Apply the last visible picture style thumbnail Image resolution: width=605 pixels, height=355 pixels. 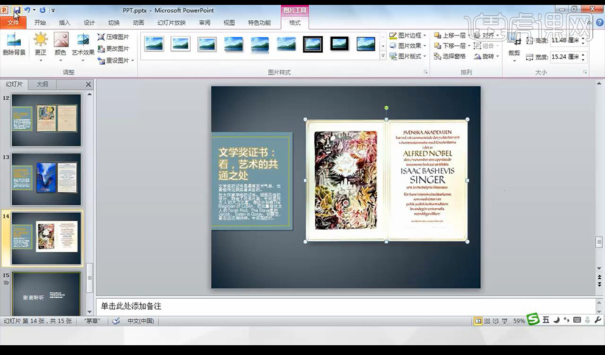(x=366, y=44)
